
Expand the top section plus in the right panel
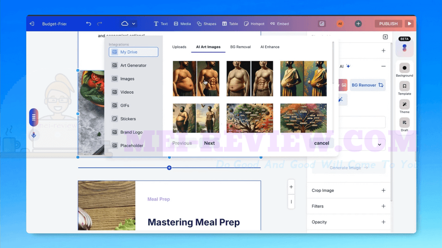(x=384, y=51)
